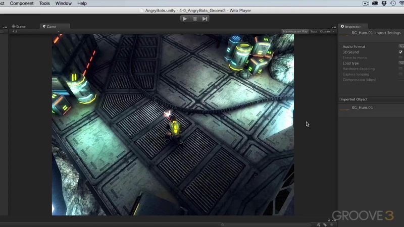Click the Imported Object header
Viewport: 404px width, 227px height.
353,99
